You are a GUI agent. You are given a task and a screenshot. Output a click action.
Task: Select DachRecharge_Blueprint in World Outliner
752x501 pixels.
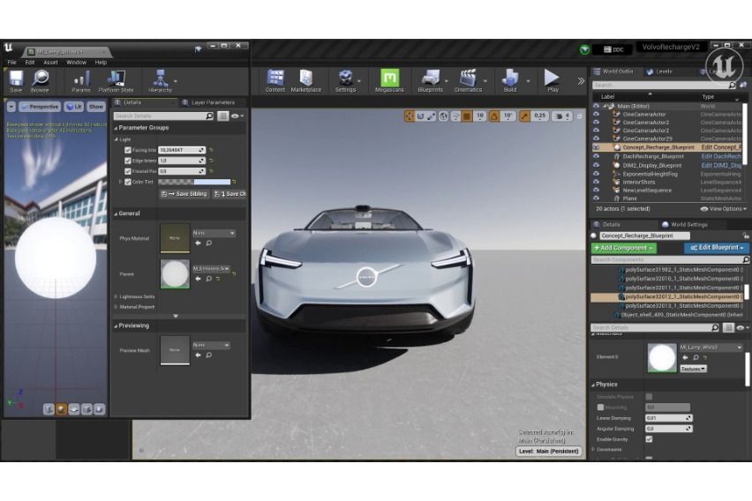[653, 156]
